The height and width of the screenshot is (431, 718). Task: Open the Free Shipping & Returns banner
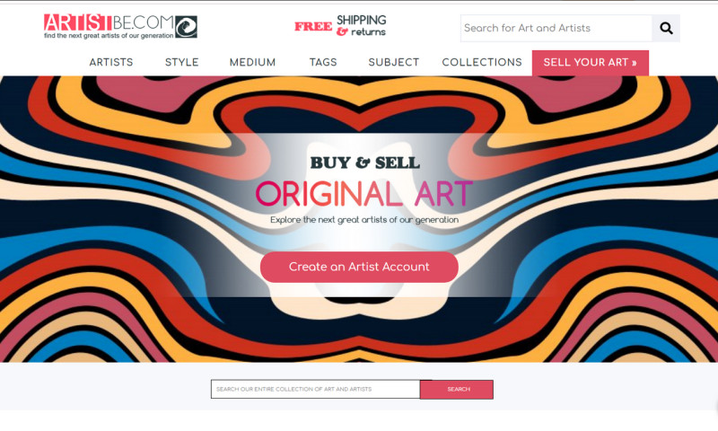[x=340, y=26]
